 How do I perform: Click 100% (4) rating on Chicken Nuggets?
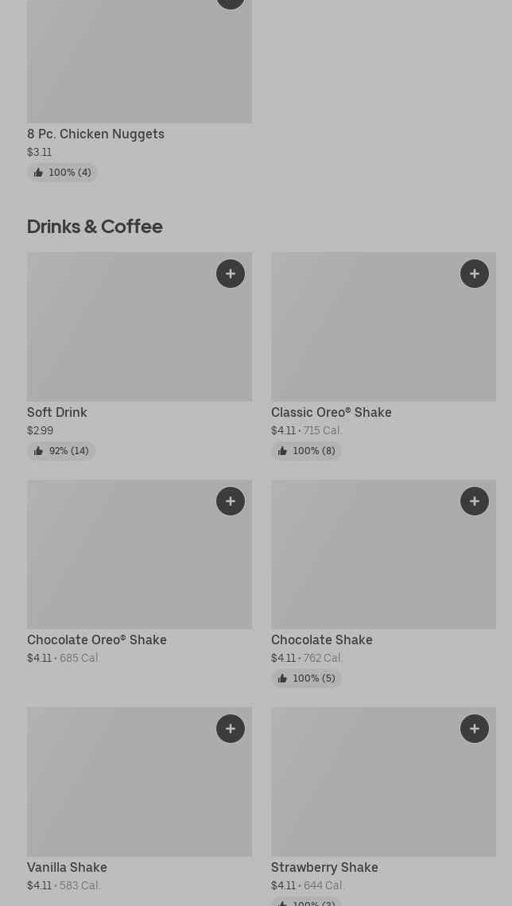coord(62,173)
